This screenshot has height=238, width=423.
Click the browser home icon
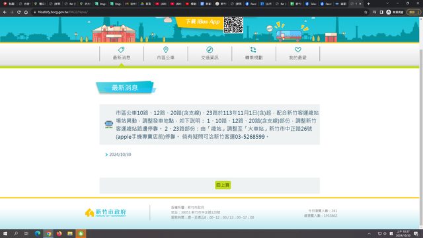[26, 12]
